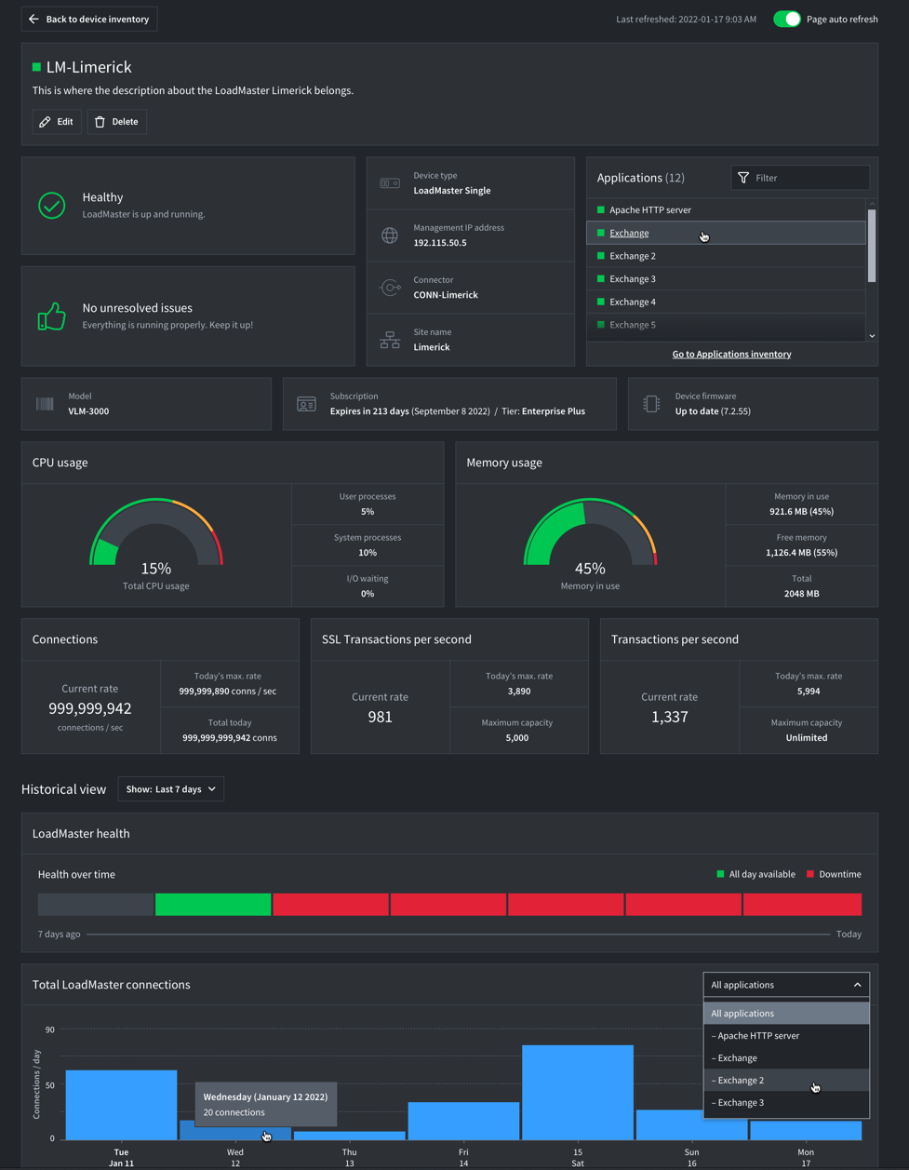Select Exchange 3 in applications list
Screen dimensions: 909x1170
(x=726, y=279)
